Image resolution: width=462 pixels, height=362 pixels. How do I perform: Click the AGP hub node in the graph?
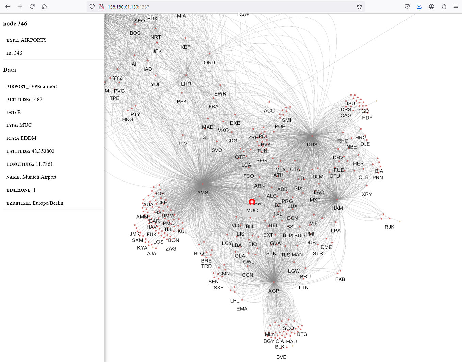pyautogui.click(x=274, y=282)
